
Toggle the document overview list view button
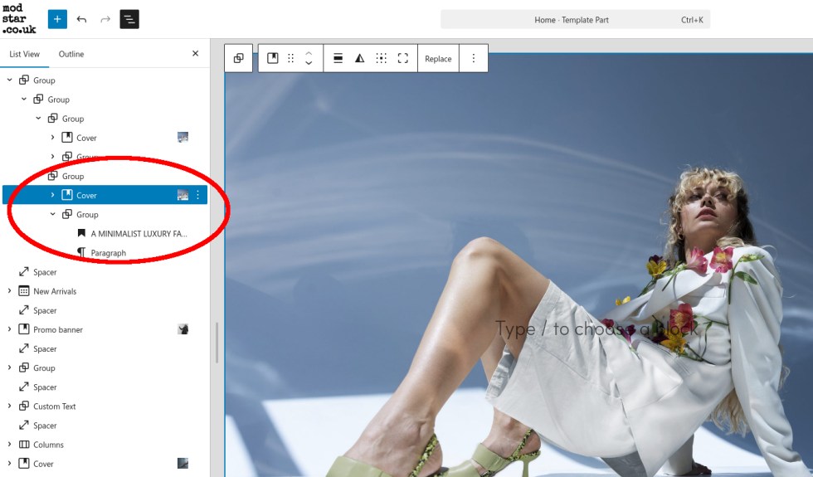(x=129, y=19)
